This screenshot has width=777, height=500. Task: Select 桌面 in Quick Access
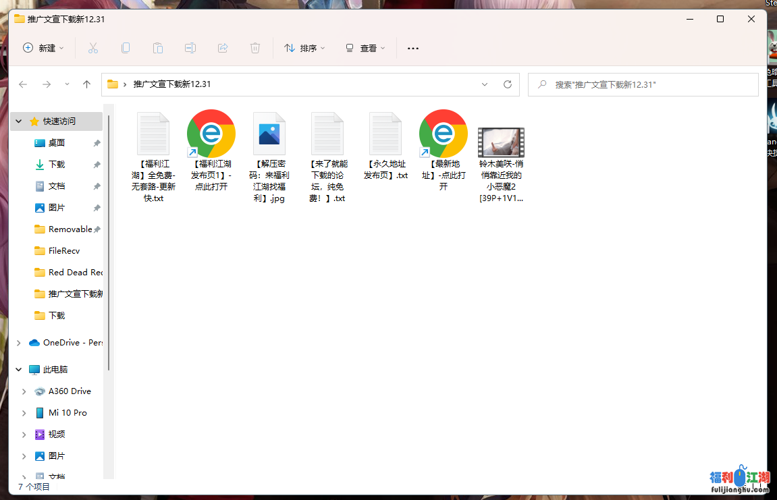[x=57, y=143]
